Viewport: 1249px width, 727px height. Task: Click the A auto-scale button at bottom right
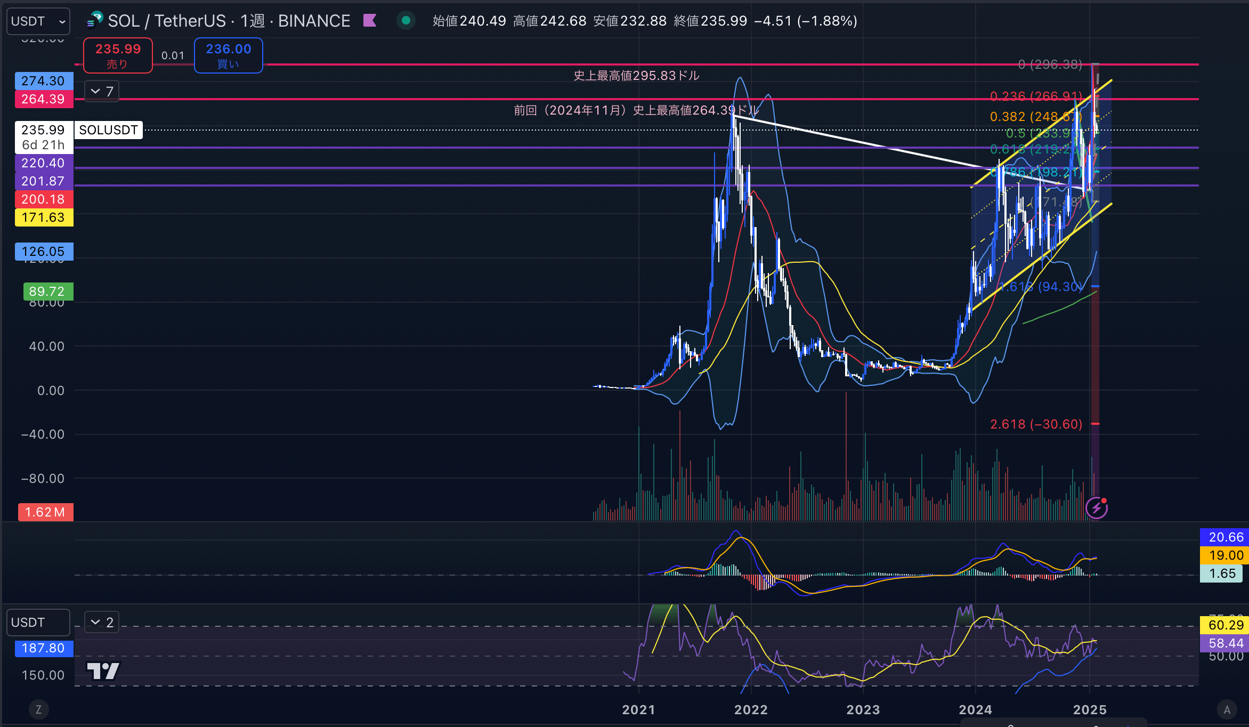[x=1227, y=709]
